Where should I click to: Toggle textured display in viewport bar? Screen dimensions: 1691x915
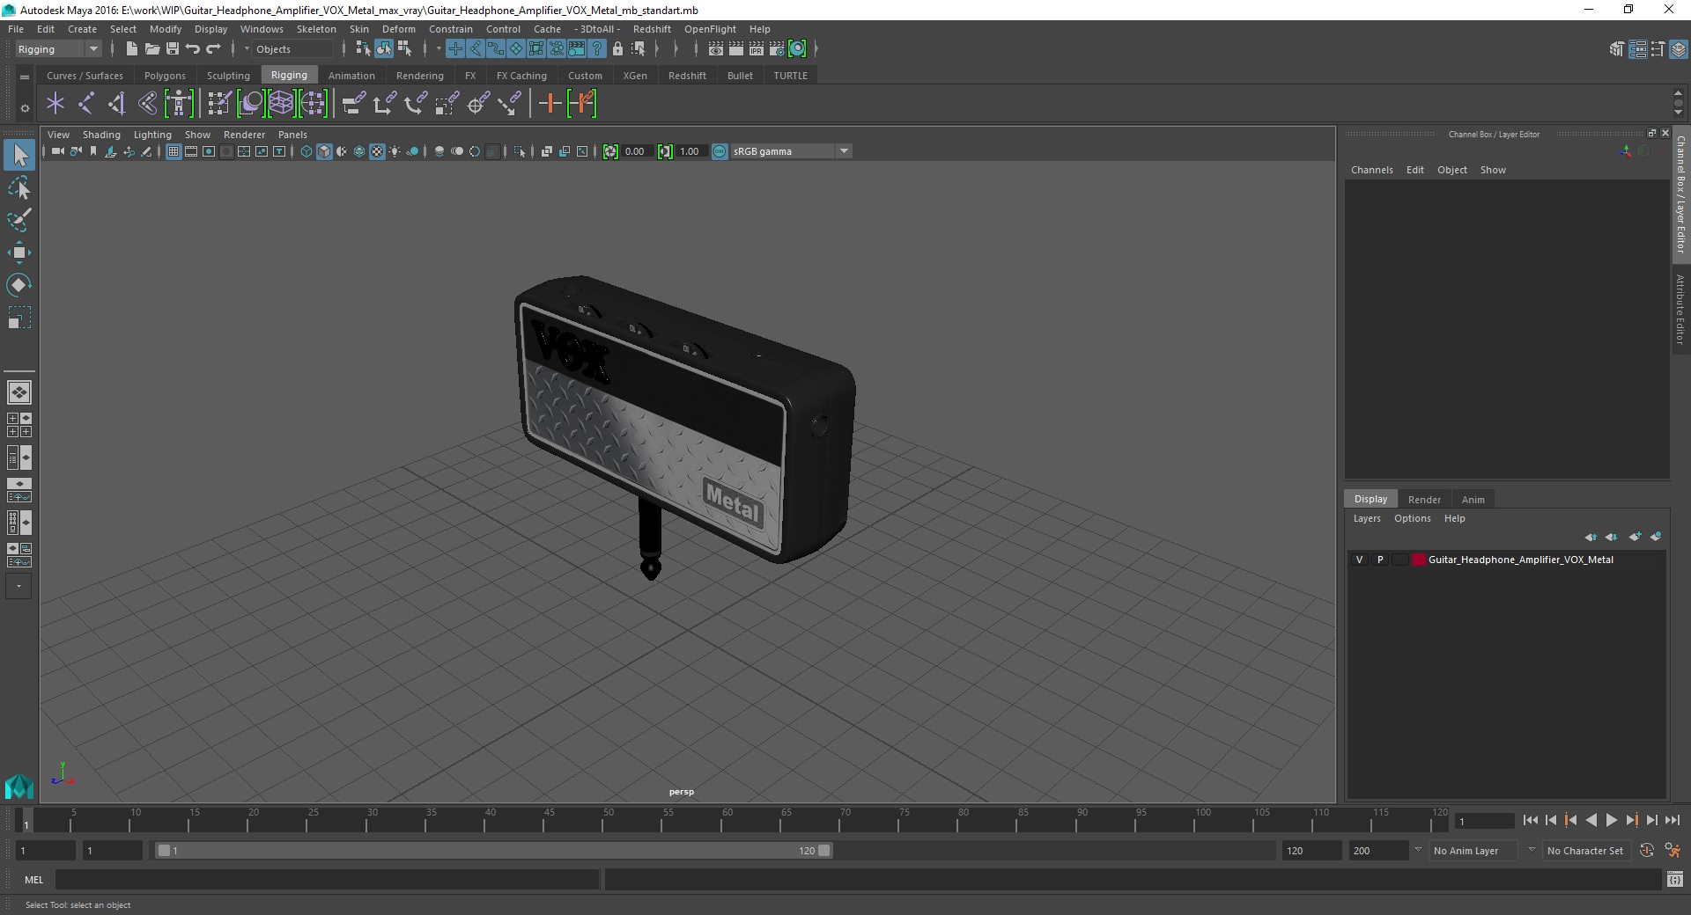coord(377,151)
